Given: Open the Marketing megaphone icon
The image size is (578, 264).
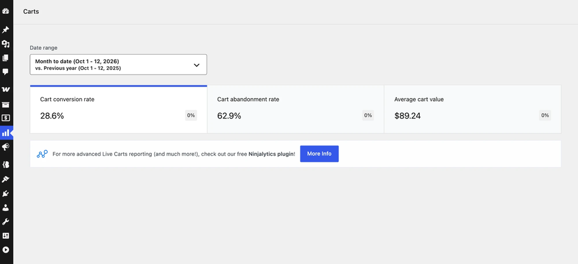Looking at the screenshot, I should [x=5, y=147].
